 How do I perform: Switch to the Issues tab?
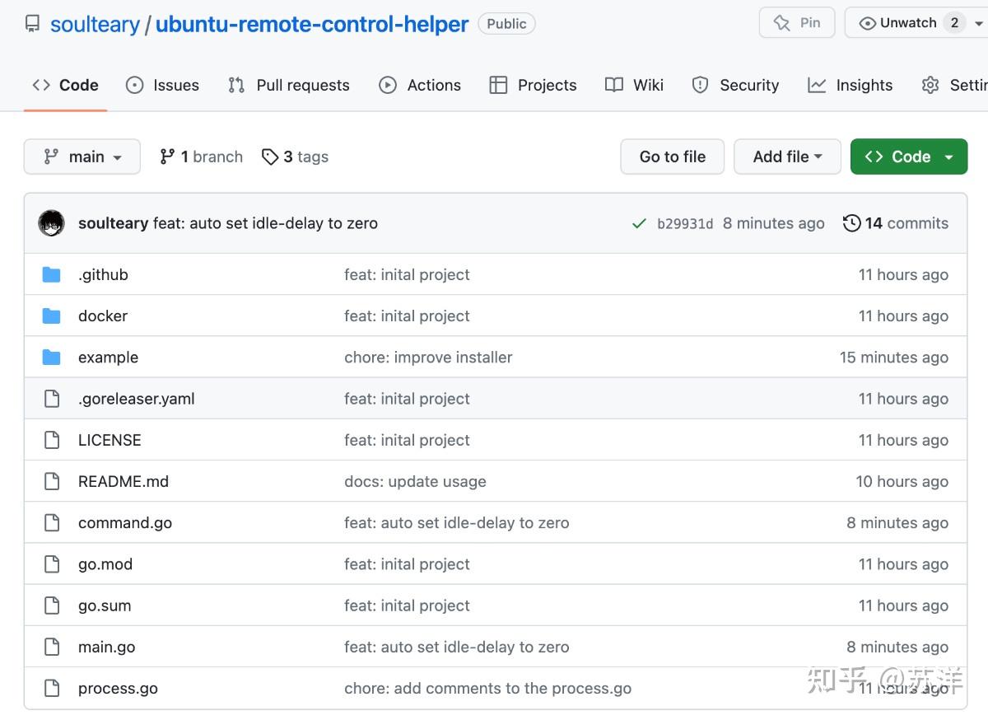click(163, 85)
